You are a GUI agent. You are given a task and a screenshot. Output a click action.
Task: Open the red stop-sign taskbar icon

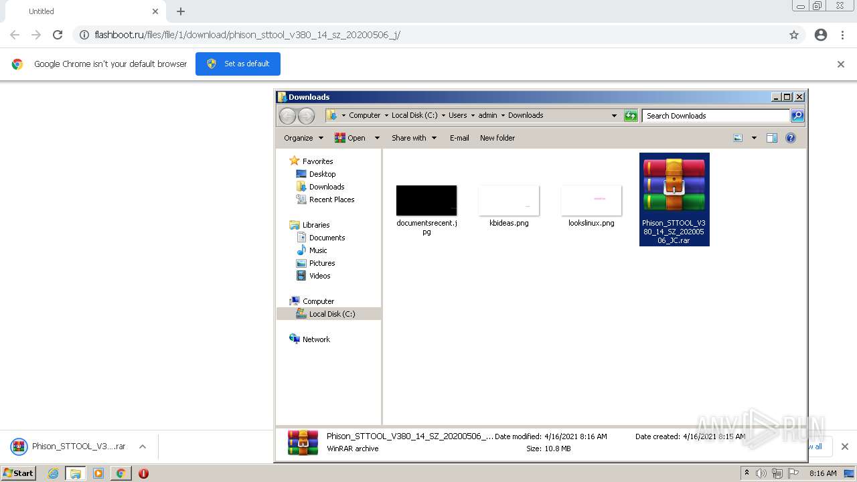pos(143,473)
